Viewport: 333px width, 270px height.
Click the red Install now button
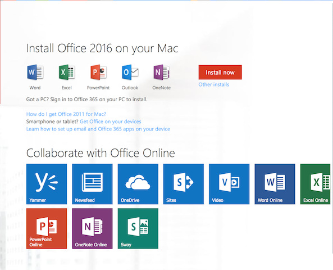tap(220, 73)
